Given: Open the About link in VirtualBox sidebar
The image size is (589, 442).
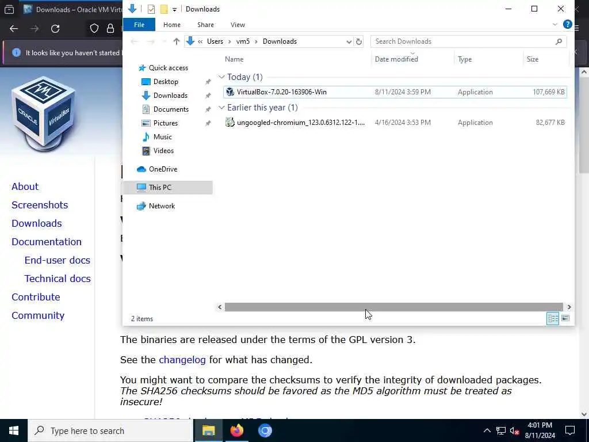Looking at the screenshot, I should [x=25, y=187].
